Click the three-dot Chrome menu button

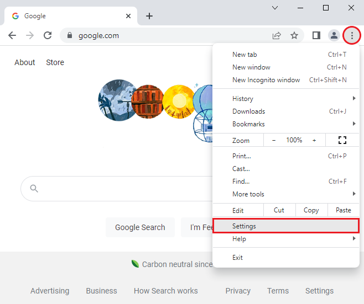[352, 35]
